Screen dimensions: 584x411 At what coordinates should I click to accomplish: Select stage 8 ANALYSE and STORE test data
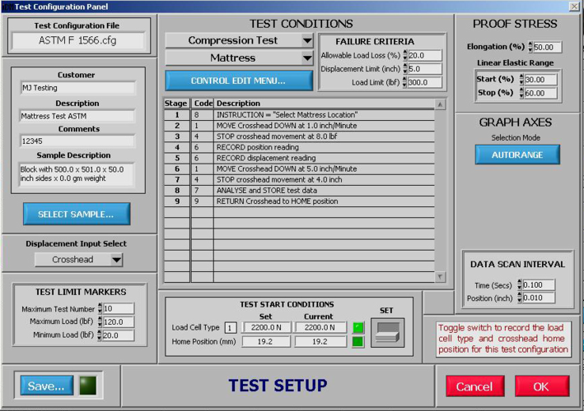[299, 190]
